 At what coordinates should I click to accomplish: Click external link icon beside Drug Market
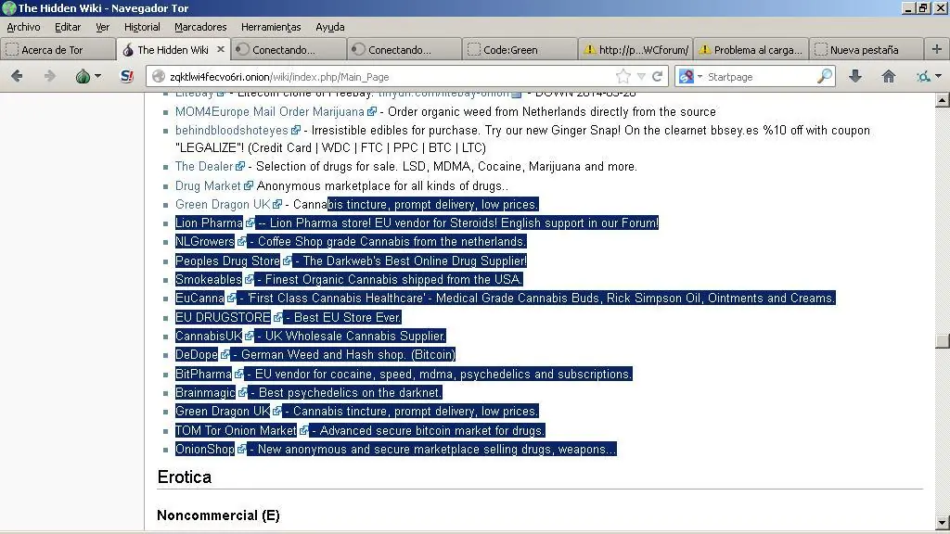click(x=249, y=185)
